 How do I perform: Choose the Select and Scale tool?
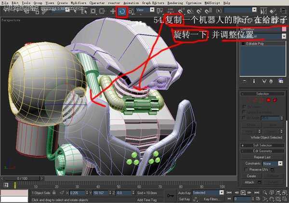131,11
